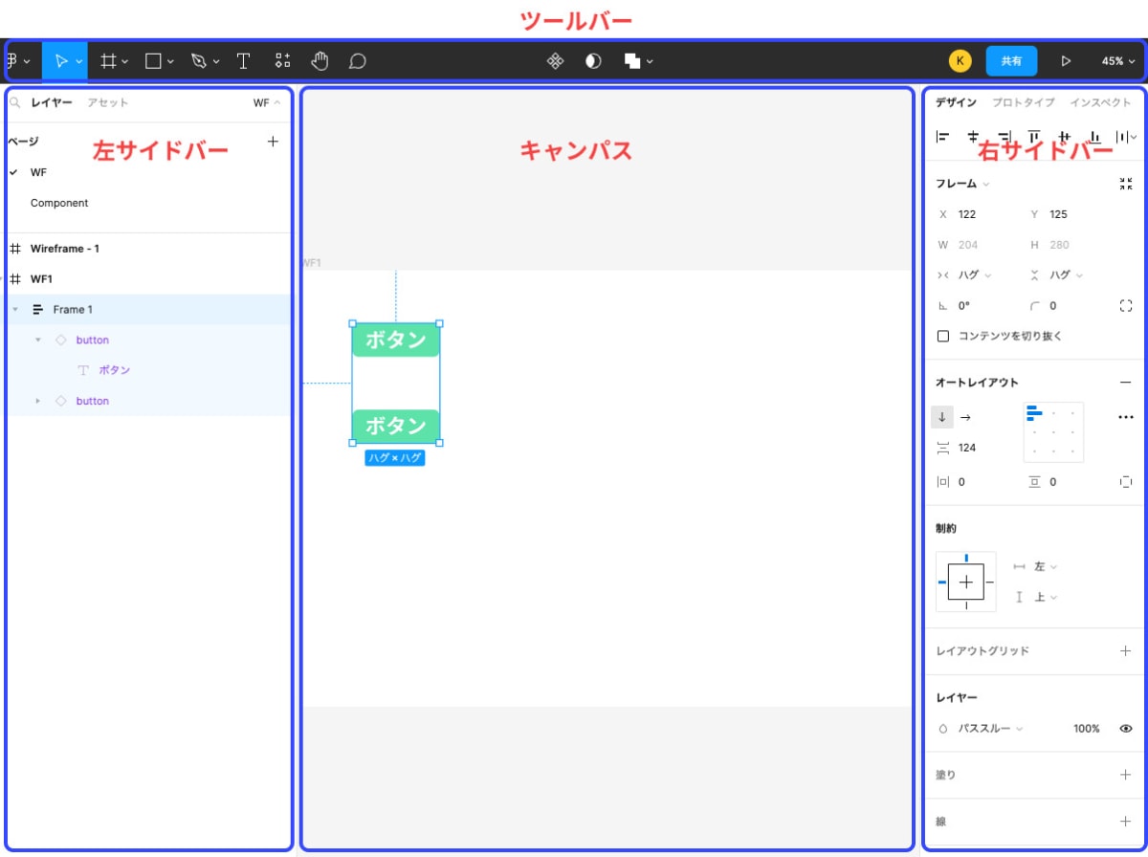The image size is (1148, 857).
Task: Click the X position field 122
Action: pos(967,214)
